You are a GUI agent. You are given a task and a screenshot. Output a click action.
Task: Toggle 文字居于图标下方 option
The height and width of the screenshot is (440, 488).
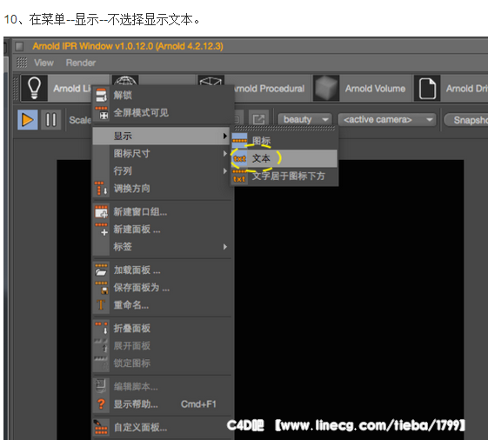tap(284, 177)
